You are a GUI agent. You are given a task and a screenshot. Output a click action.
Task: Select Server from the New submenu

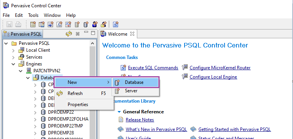135,91
